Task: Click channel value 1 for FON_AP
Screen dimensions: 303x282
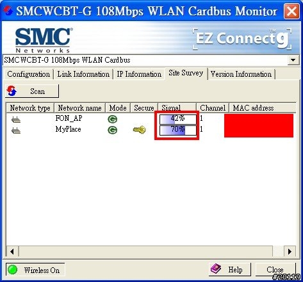Action: 201,118
